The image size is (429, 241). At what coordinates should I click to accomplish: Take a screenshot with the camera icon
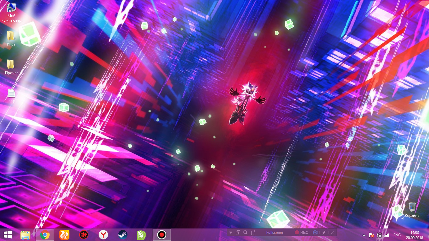point(315,233)
